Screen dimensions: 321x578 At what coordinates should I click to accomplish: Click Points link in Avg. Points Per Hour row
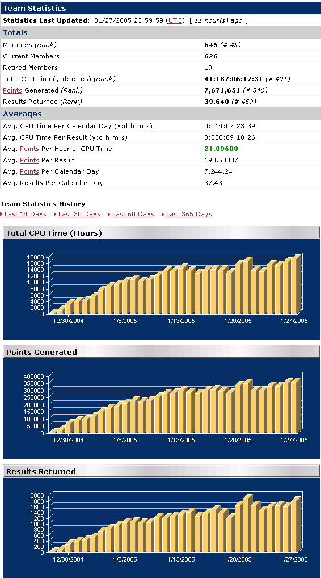[29, 149]
